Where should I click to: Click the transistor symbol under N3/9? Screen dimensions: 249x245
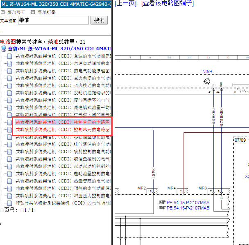207,81
